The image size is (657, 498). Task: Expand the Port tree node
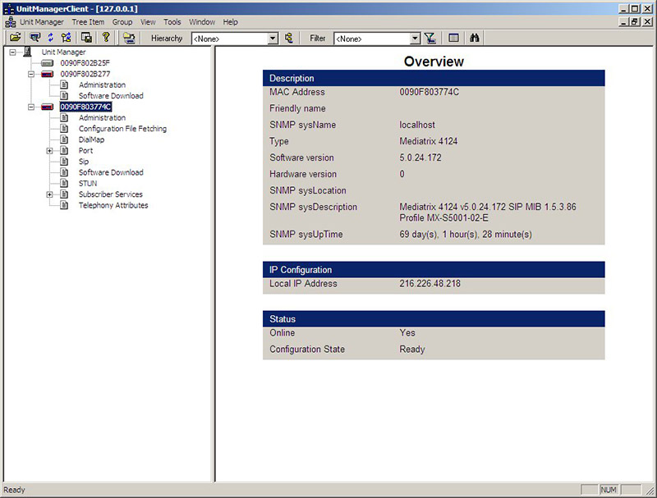click(49, 151)
